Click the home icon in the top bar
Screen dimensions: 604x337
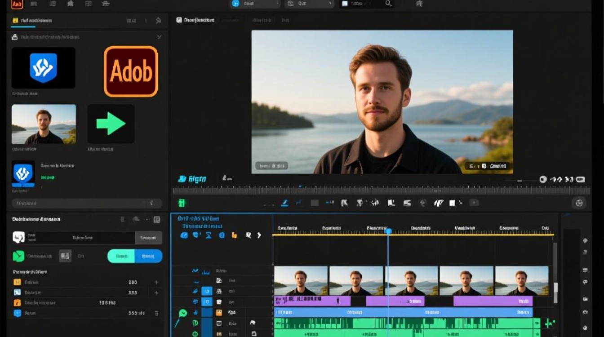(x=70, y=4)
